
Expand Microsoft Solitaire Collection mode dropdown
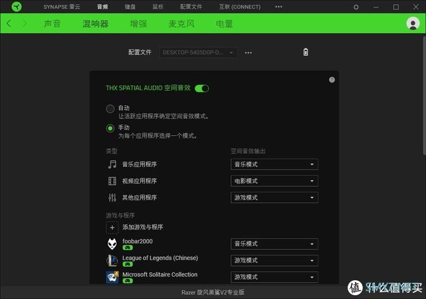click(x=274, y=277)
